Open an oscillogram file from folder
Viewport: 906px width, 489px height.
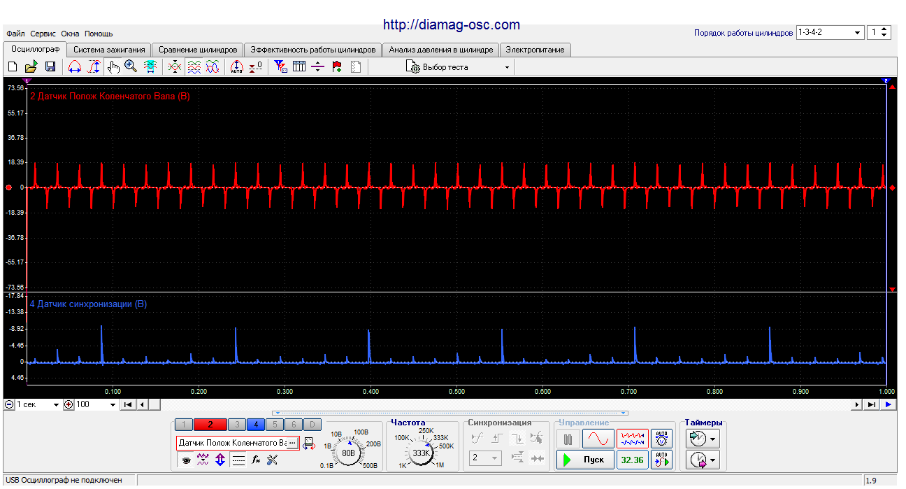(31, 67)
